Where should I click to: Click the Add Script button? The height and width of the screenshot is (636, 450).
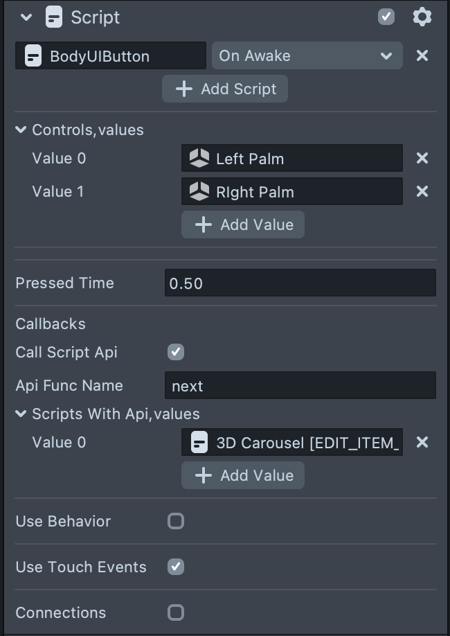pyautogui.click(x=225, y=89)
